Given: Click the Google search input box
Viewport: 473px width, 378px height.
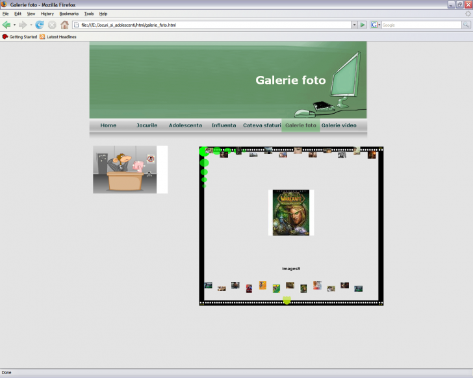Looking at the screenshot, I should pyautogui.click(x=422, y=25).
